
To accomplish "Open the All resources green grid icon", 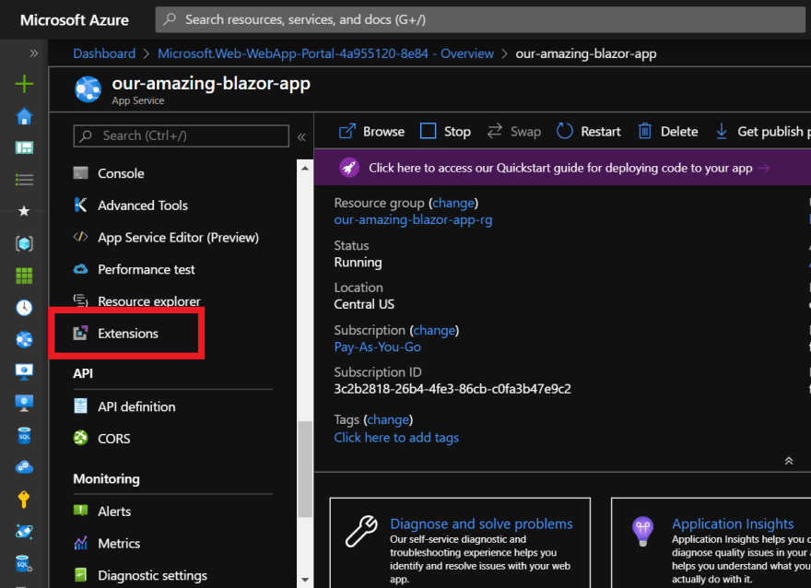I will coord(24,276).
